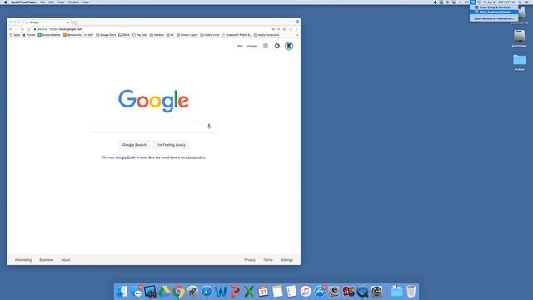
Task: Open the Advertising footer link
Action: pyautogui.click(x=23, y=260)
